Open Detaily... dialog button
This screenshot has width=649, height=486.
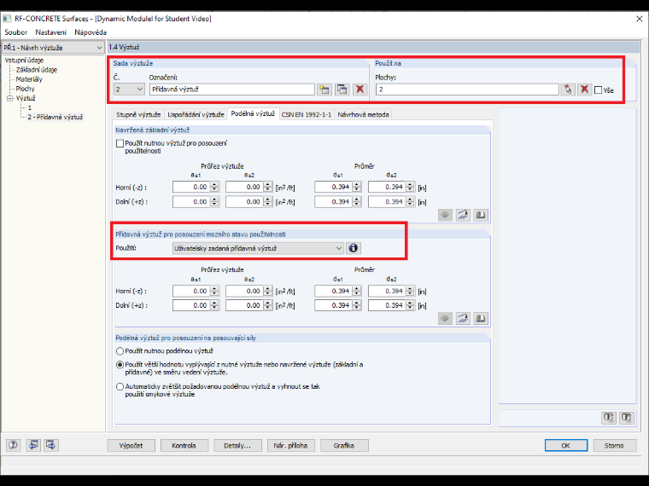point(237,445)
